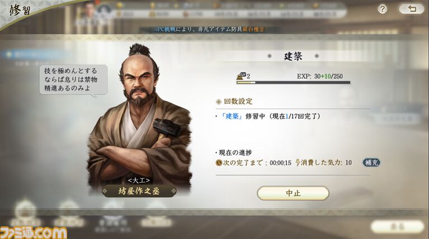429x239 pixels.
Task: Click the level 2 building icon
Action: coord(241,76)
